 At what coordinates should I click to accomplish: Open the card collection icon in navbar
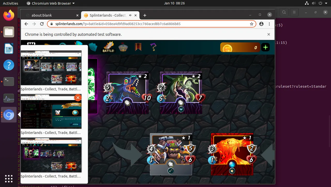tap(93, 47)
